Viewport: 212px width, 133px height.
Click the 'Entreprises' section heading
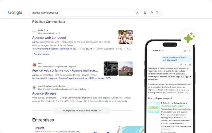pos(43,120)
